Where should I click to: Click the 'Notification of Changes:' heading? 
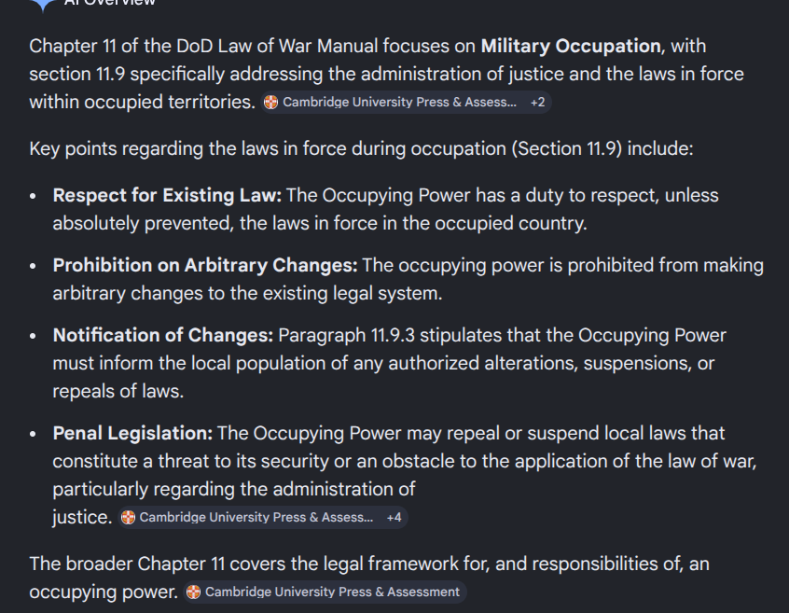[162, 335]
